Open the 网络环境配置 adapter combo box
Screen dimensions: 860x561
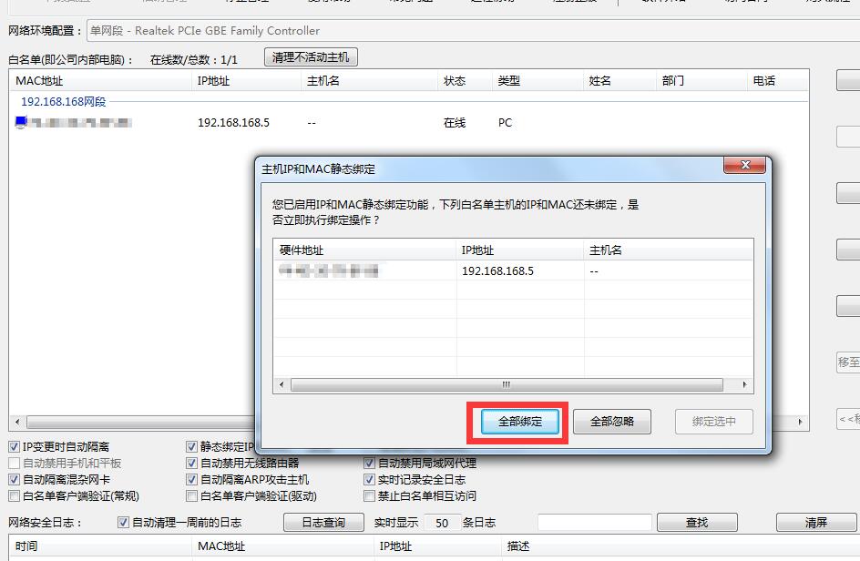[473, 31]
